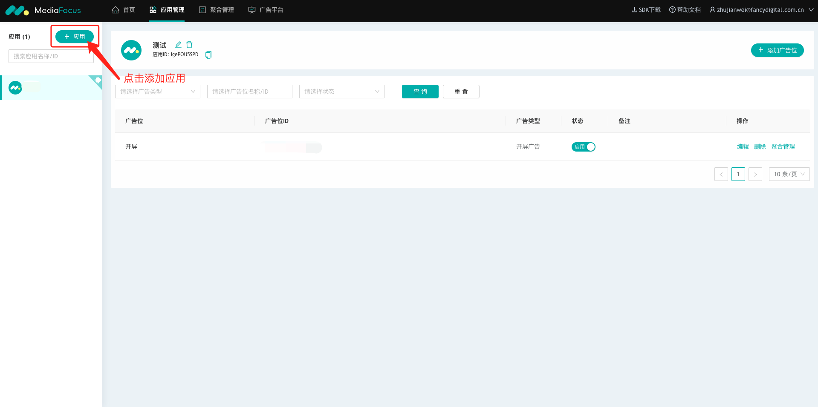Go to the 首页 nav tab
This screenshot has width=818, height=407.
click(x=124, y=10)
